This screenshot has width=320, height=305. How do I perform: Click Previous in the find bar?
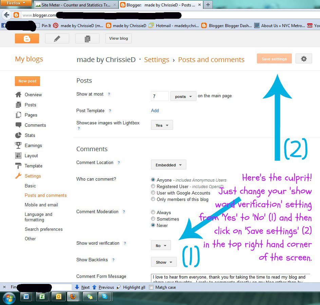click(x=103, y=287)
